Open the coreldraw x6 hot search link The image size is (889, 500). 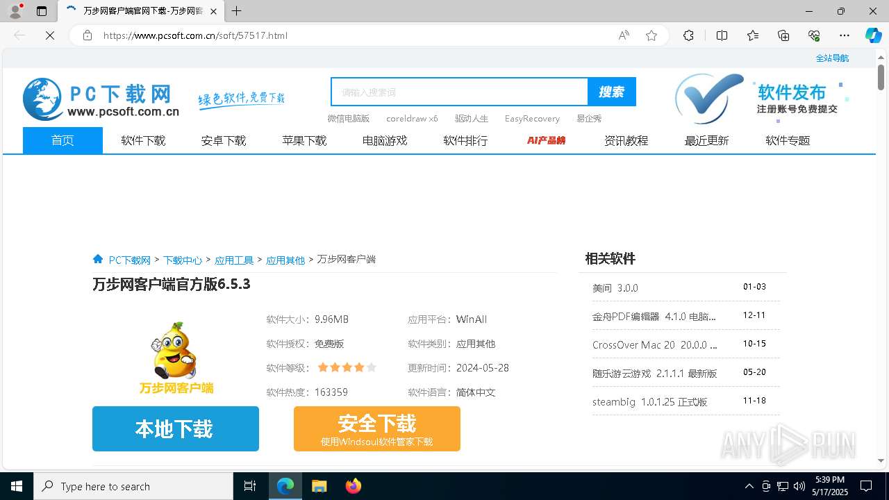[412, 119]
